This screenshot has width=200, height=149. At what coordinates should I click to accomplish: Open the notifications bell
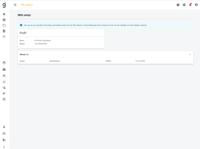190,5
